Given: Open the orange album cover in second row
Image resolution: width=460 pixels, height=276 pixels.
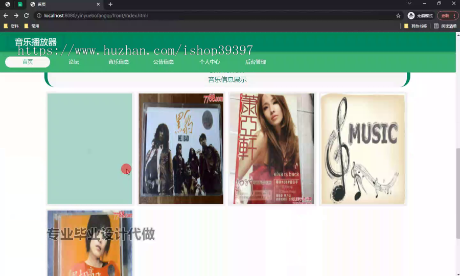Looking at the screenshot, I should (90, 243).
